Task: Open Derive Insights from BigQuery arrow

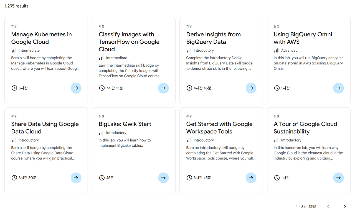Action: [x=251, y=88]
